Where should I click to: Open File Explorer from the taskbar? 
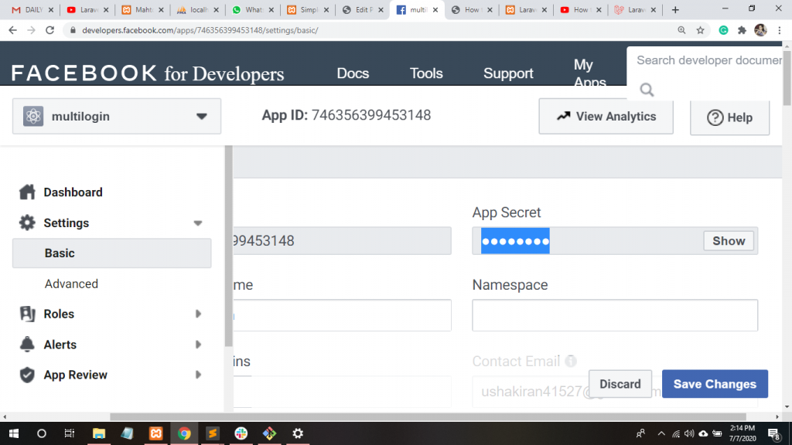point(98,433)
